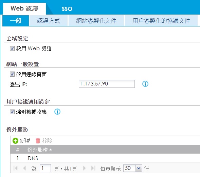Go to first page arrow in pager

15,168
